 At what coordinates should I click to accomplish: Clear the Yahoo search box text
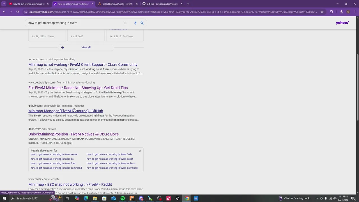click(x=125, y=23)
